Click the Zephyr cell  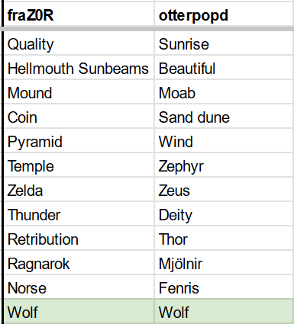coord(224,165)
